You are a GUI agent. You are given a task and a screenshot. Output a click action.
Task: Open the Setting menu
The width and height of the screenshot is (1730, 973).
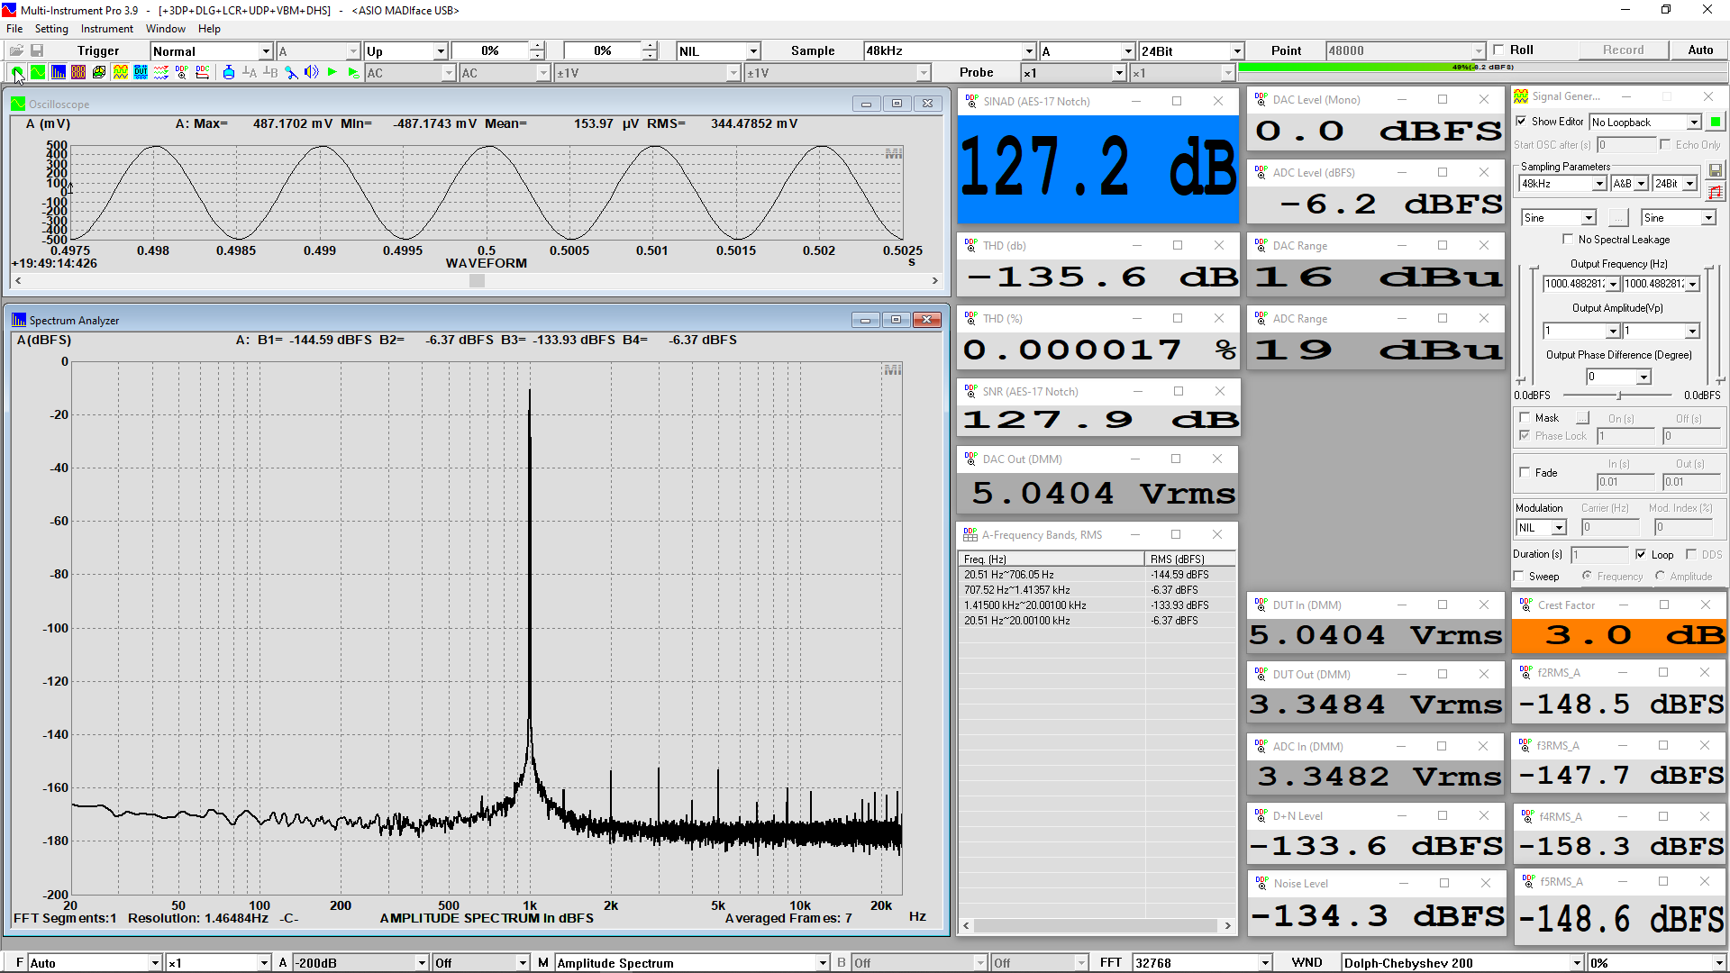51,29
